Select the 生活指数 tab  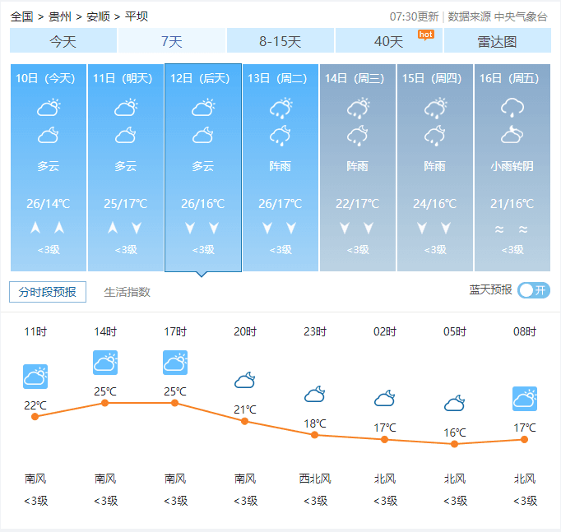click(127, 292)
